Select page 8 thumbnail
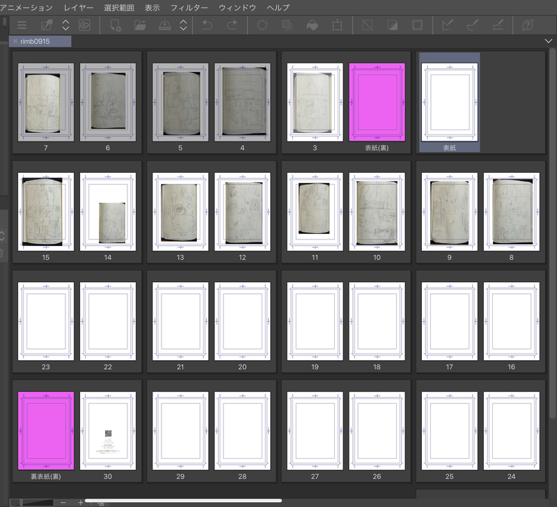The image size is (557, 507). tap(512, 212)
